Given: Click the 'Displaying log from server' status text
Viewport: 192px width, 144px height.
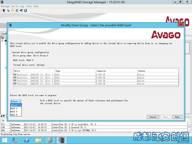Looking at the screenshot, I should [15, 134].
